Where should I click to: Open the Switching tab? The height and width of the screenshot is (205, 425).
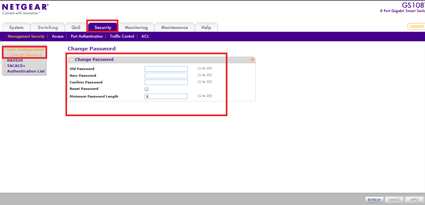[48, 28]
